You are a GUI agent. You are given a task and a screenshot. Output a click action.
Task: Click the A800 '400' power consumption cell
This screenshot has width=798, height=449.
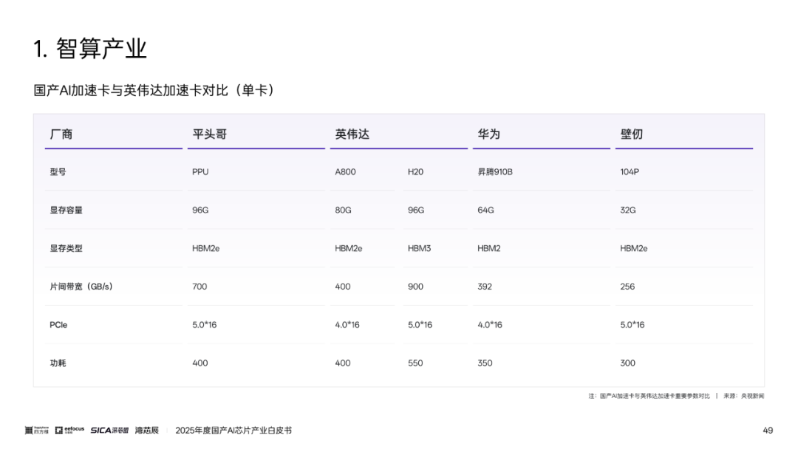(343, 363)
